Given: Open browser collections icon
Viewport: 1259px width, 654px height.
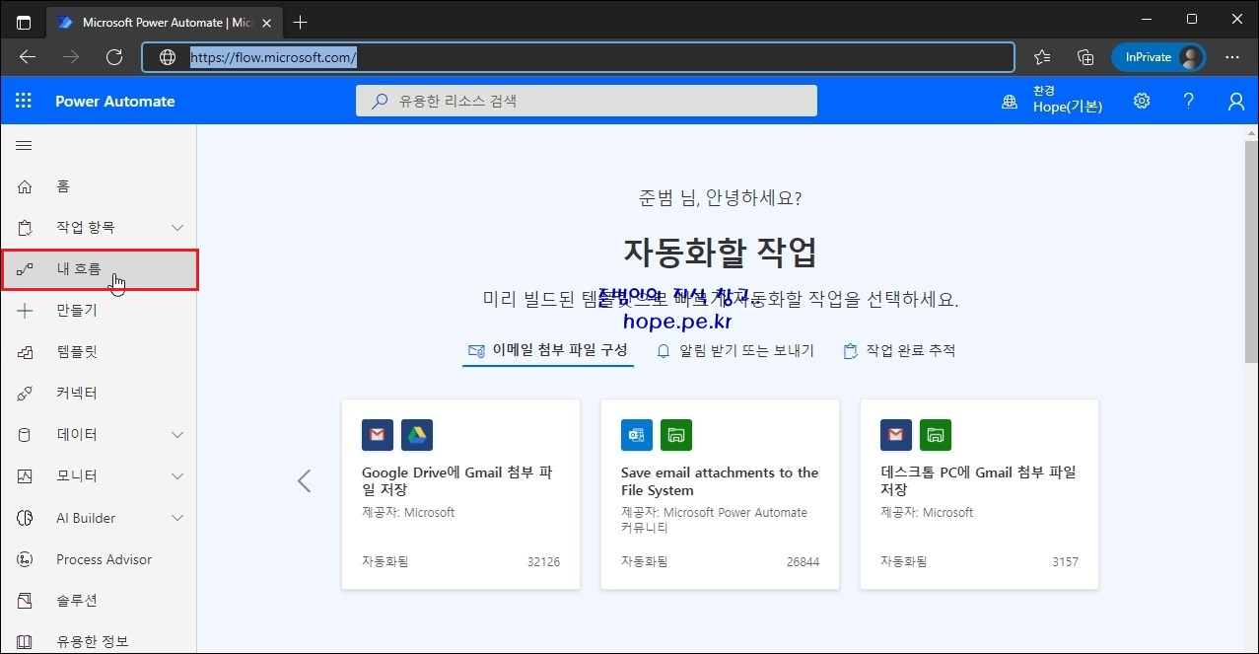Looking at the screenshot, I should point(1085,57).
